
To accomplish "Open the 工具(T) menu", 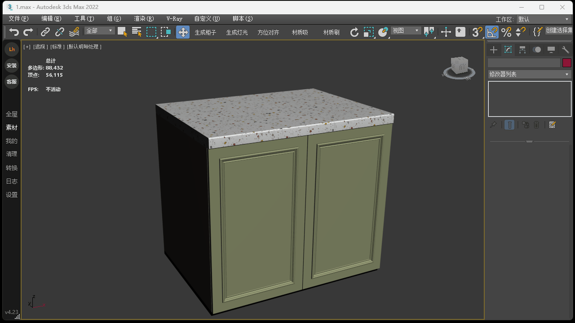I will click(84, 19).
